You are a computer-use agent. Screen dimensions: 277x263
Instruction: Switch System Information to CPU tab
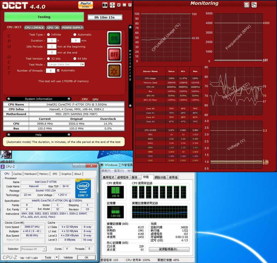[x=85, y=99]
